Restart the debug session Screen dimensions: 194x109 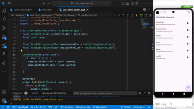141,15
